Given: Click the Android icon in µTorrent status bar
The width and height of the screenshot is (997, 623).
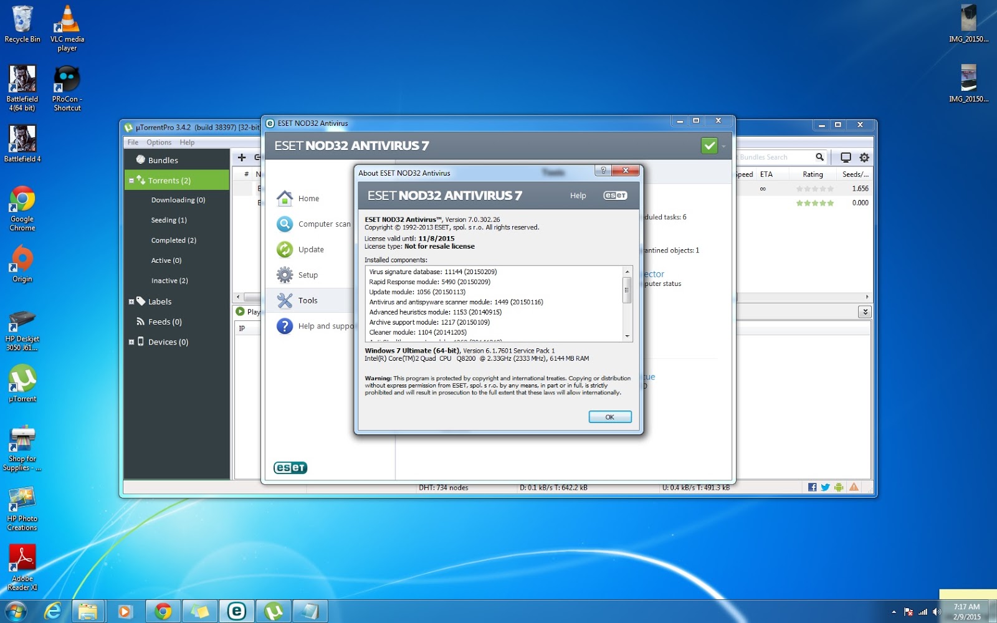Looking at the screenshot, I should point(839,487).
